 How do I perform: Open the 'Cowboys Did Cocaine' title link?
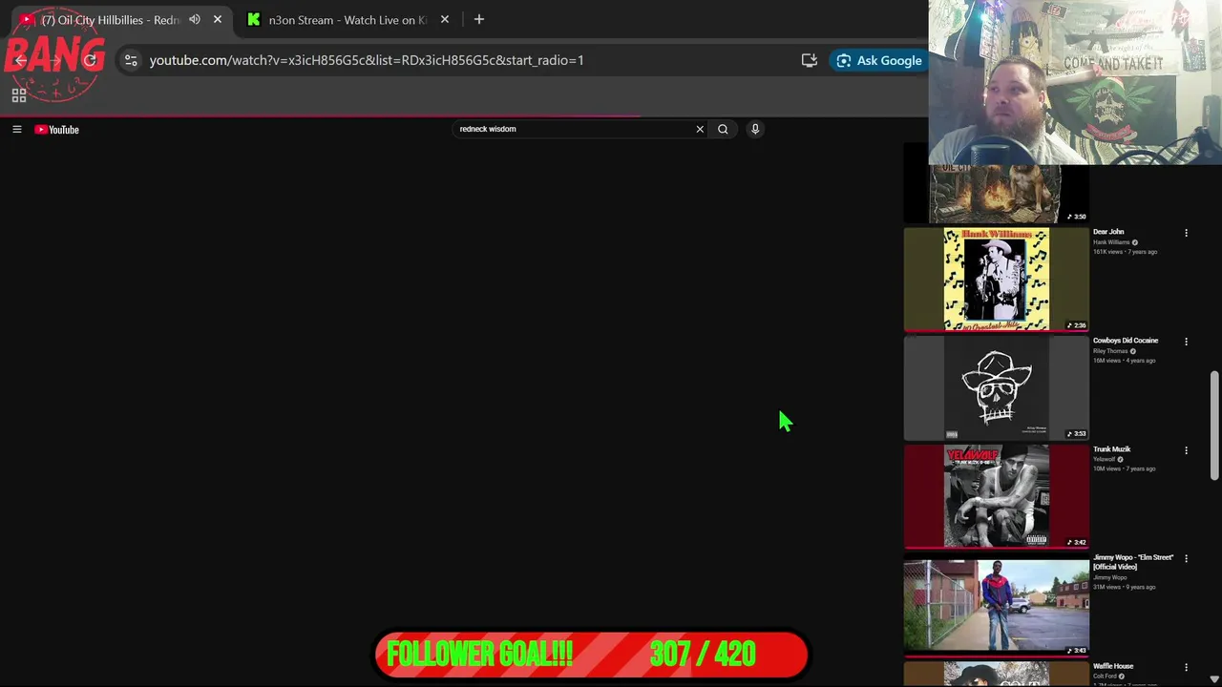tap(1126, 341)
